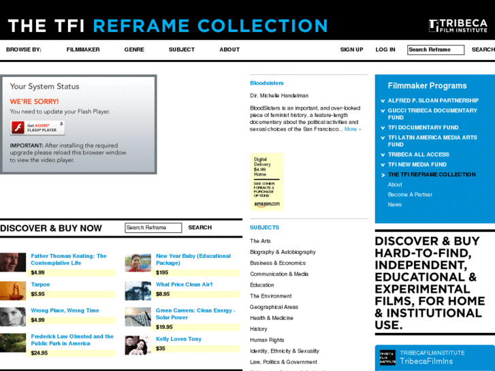The width and height of the screenshot is (495, 371).
Task: Open Frederick Law Olmsted thumbnail
Action: (x=13, y=342)
